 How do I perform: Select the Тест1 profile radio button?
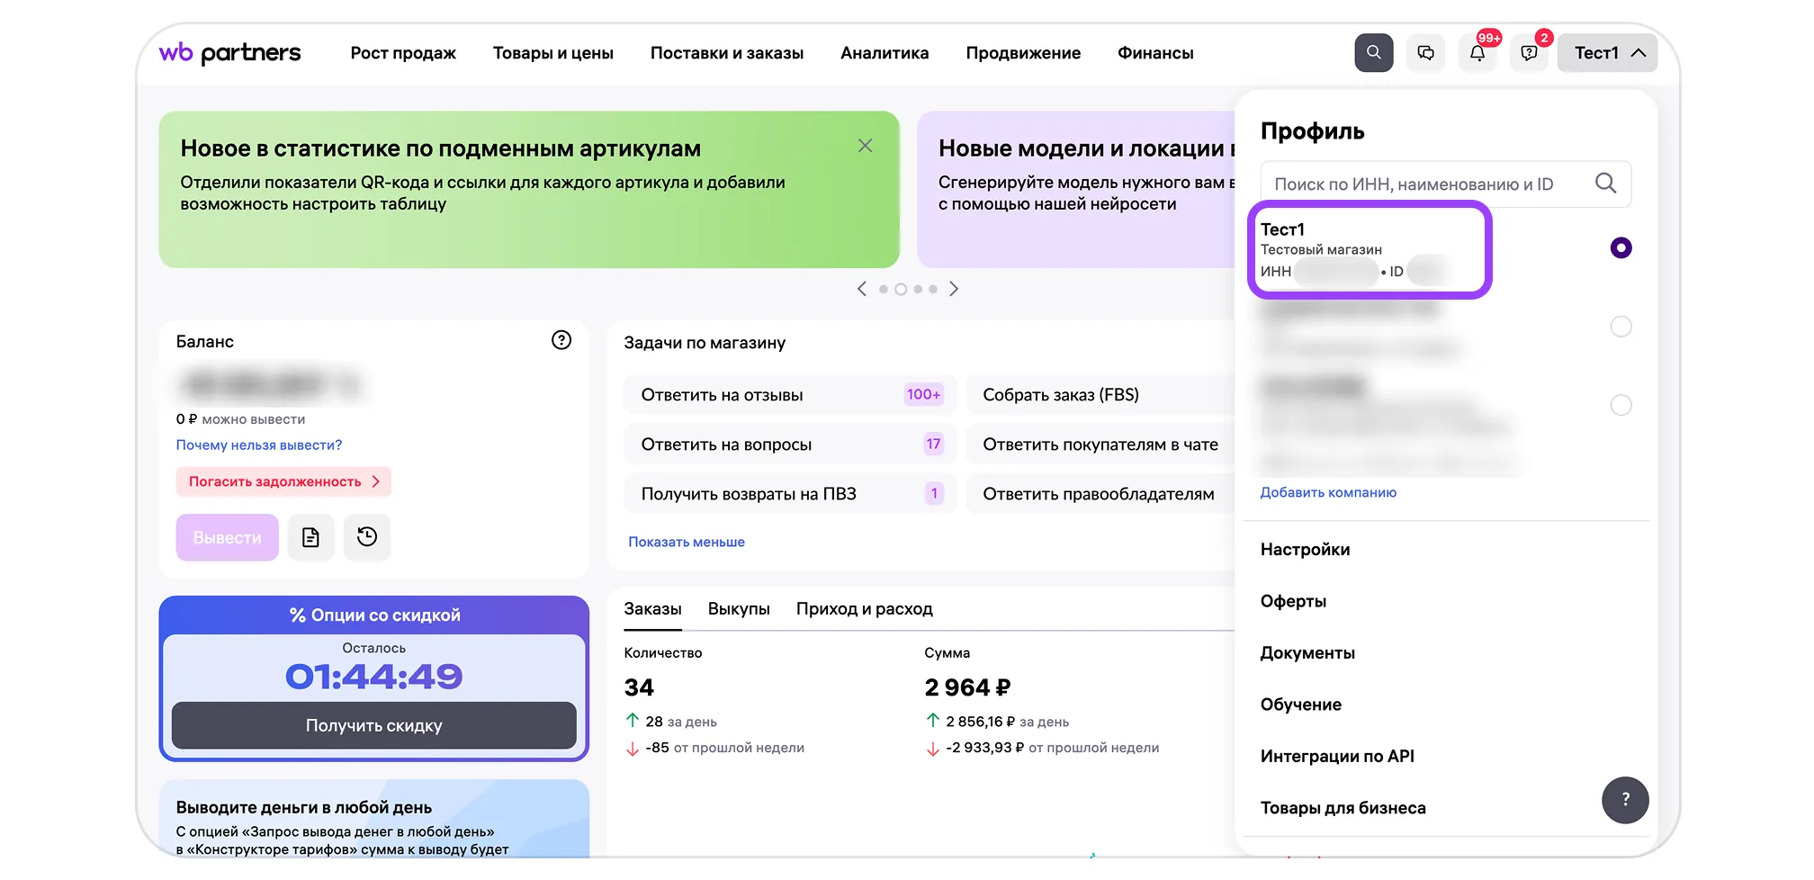click(x=1621, y=248)
